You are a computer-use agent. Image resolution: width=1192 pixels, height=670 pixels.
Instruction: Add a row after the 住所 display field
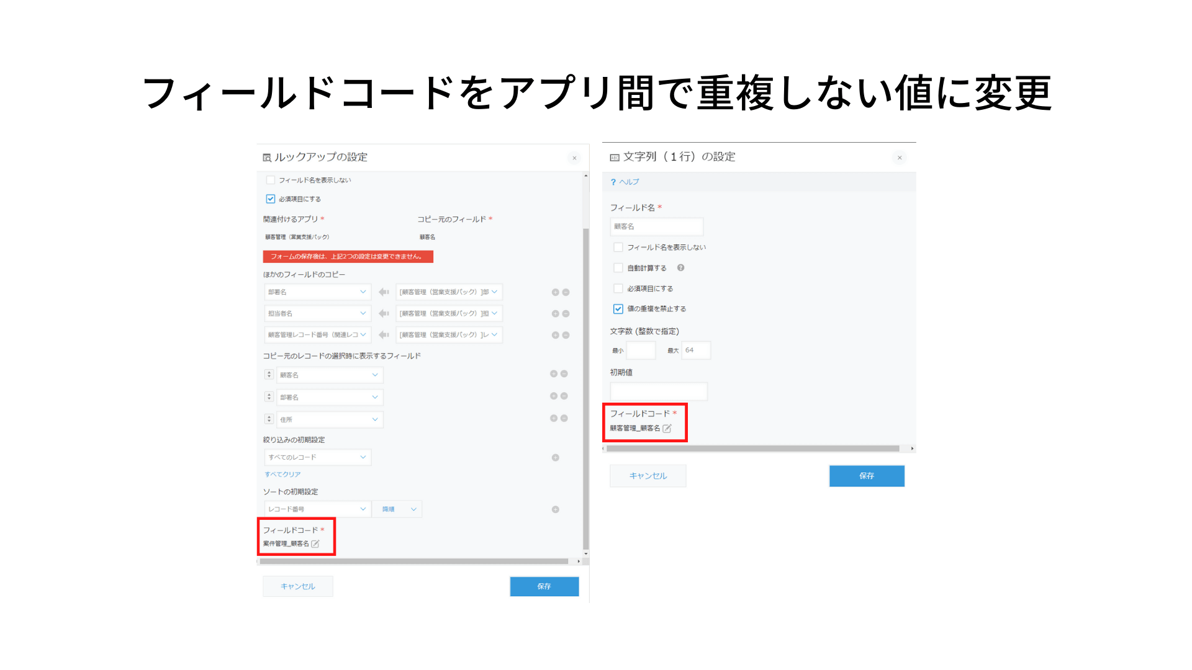[x=553, y=419]
